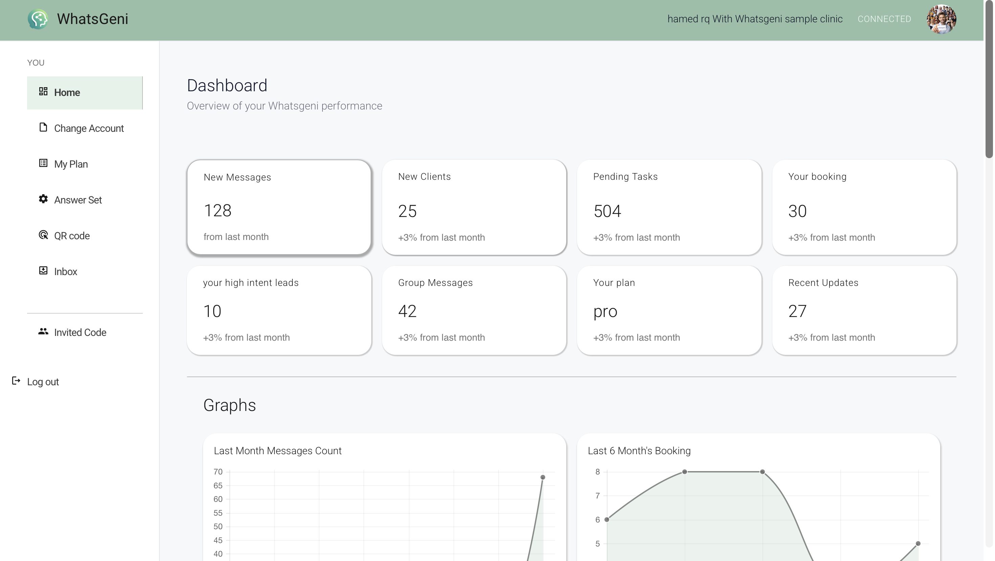The height and width of the screenshot is (561, 995).
Task: Click the 'Dashboard' heading
Action: pos(227,85)
